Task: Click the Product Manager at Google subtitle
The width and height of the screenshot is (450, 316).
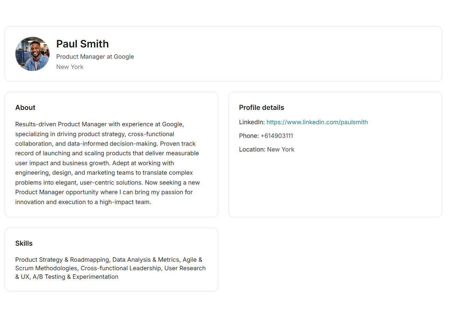Action: 95,57
